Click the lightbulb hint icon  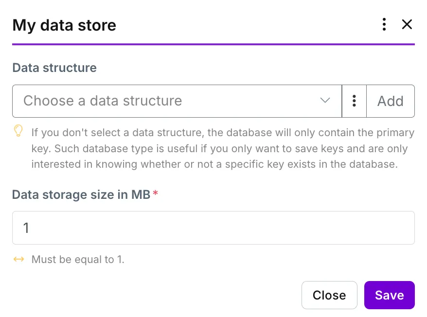point(18,131)
